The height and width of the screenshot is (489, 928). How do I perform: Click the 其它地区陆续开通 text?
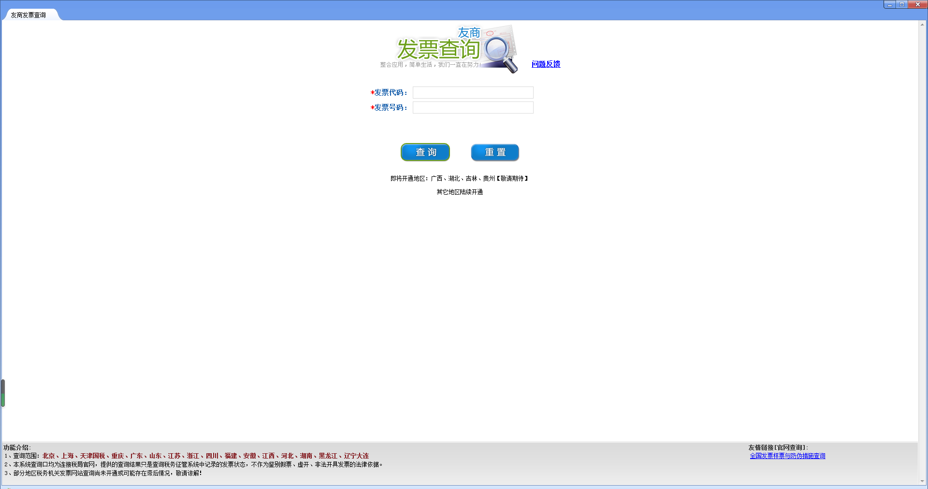coord(460,192)
